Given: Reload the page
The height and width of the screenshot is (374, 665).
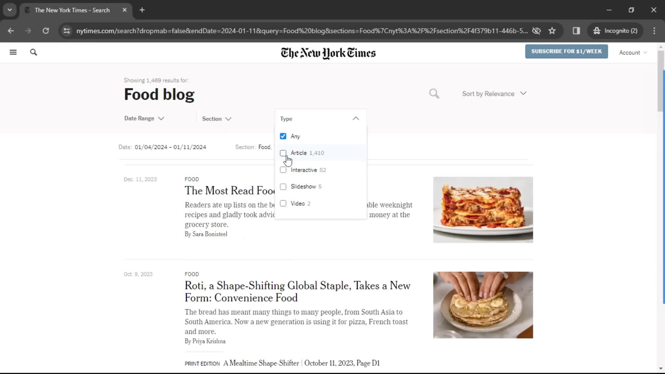Looking at the screenshot, I should point(46,31).
